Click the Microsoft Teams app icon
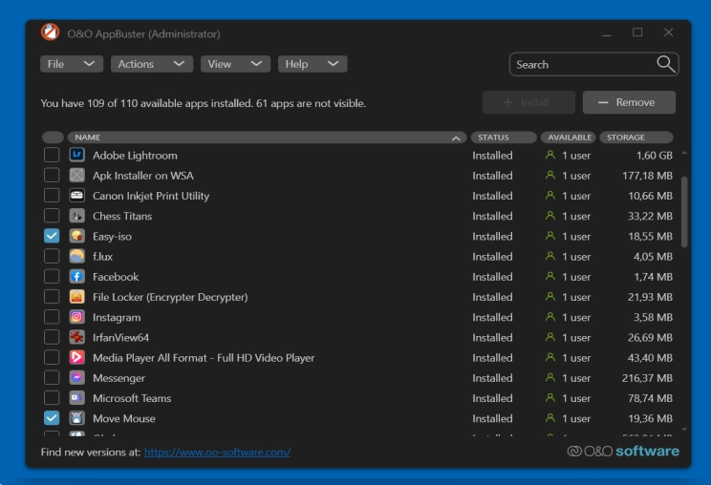This screenshot has height=485, width=711. point(77,397)
